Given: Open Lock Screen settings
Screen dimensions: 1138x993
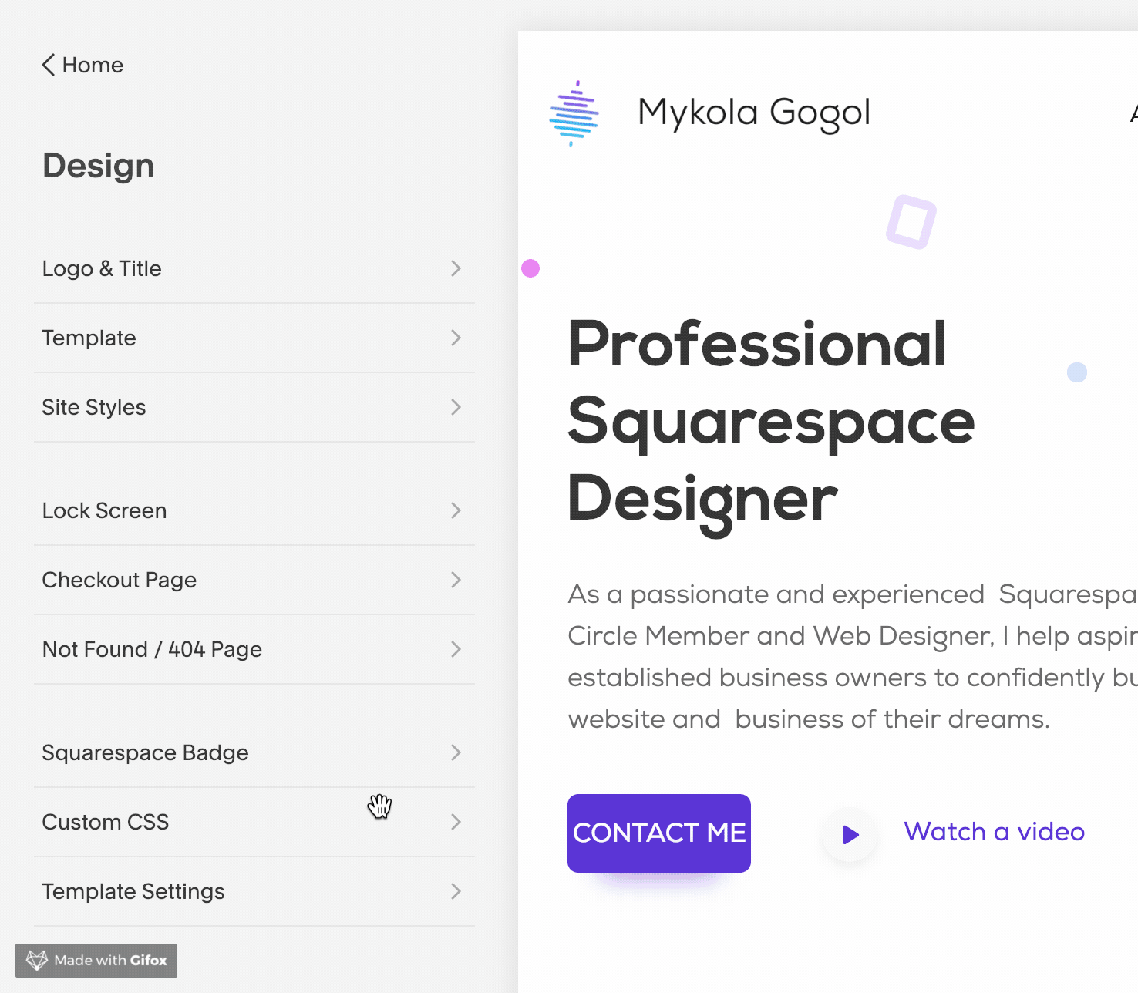Looking at the screenshot, I should pyautogui.click(x=254, y=510).
